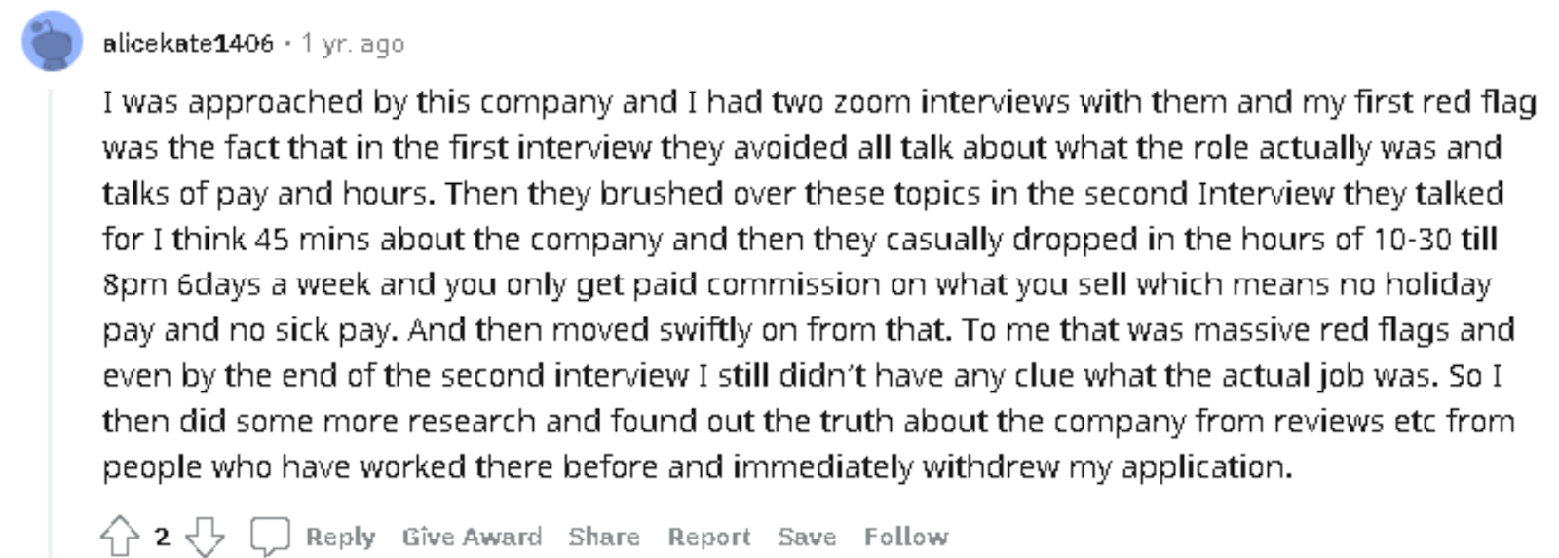The height and width of the screenshot is (558, 1559).
Task: Follow this comment thread
Action: tap(905, 537)
